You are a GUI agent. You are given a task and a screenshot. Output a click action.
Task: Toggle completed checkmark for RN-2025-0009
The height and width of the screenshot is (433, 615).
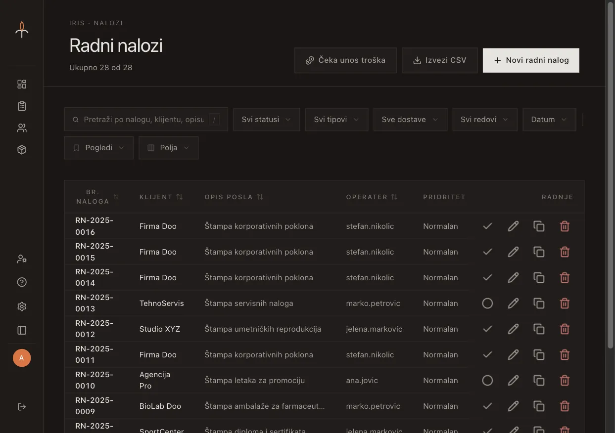(x=487, y=406)
